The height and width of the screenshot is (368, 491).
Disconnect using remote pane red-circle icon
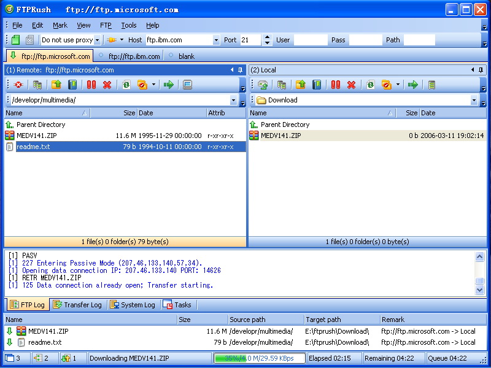[18, 85]
